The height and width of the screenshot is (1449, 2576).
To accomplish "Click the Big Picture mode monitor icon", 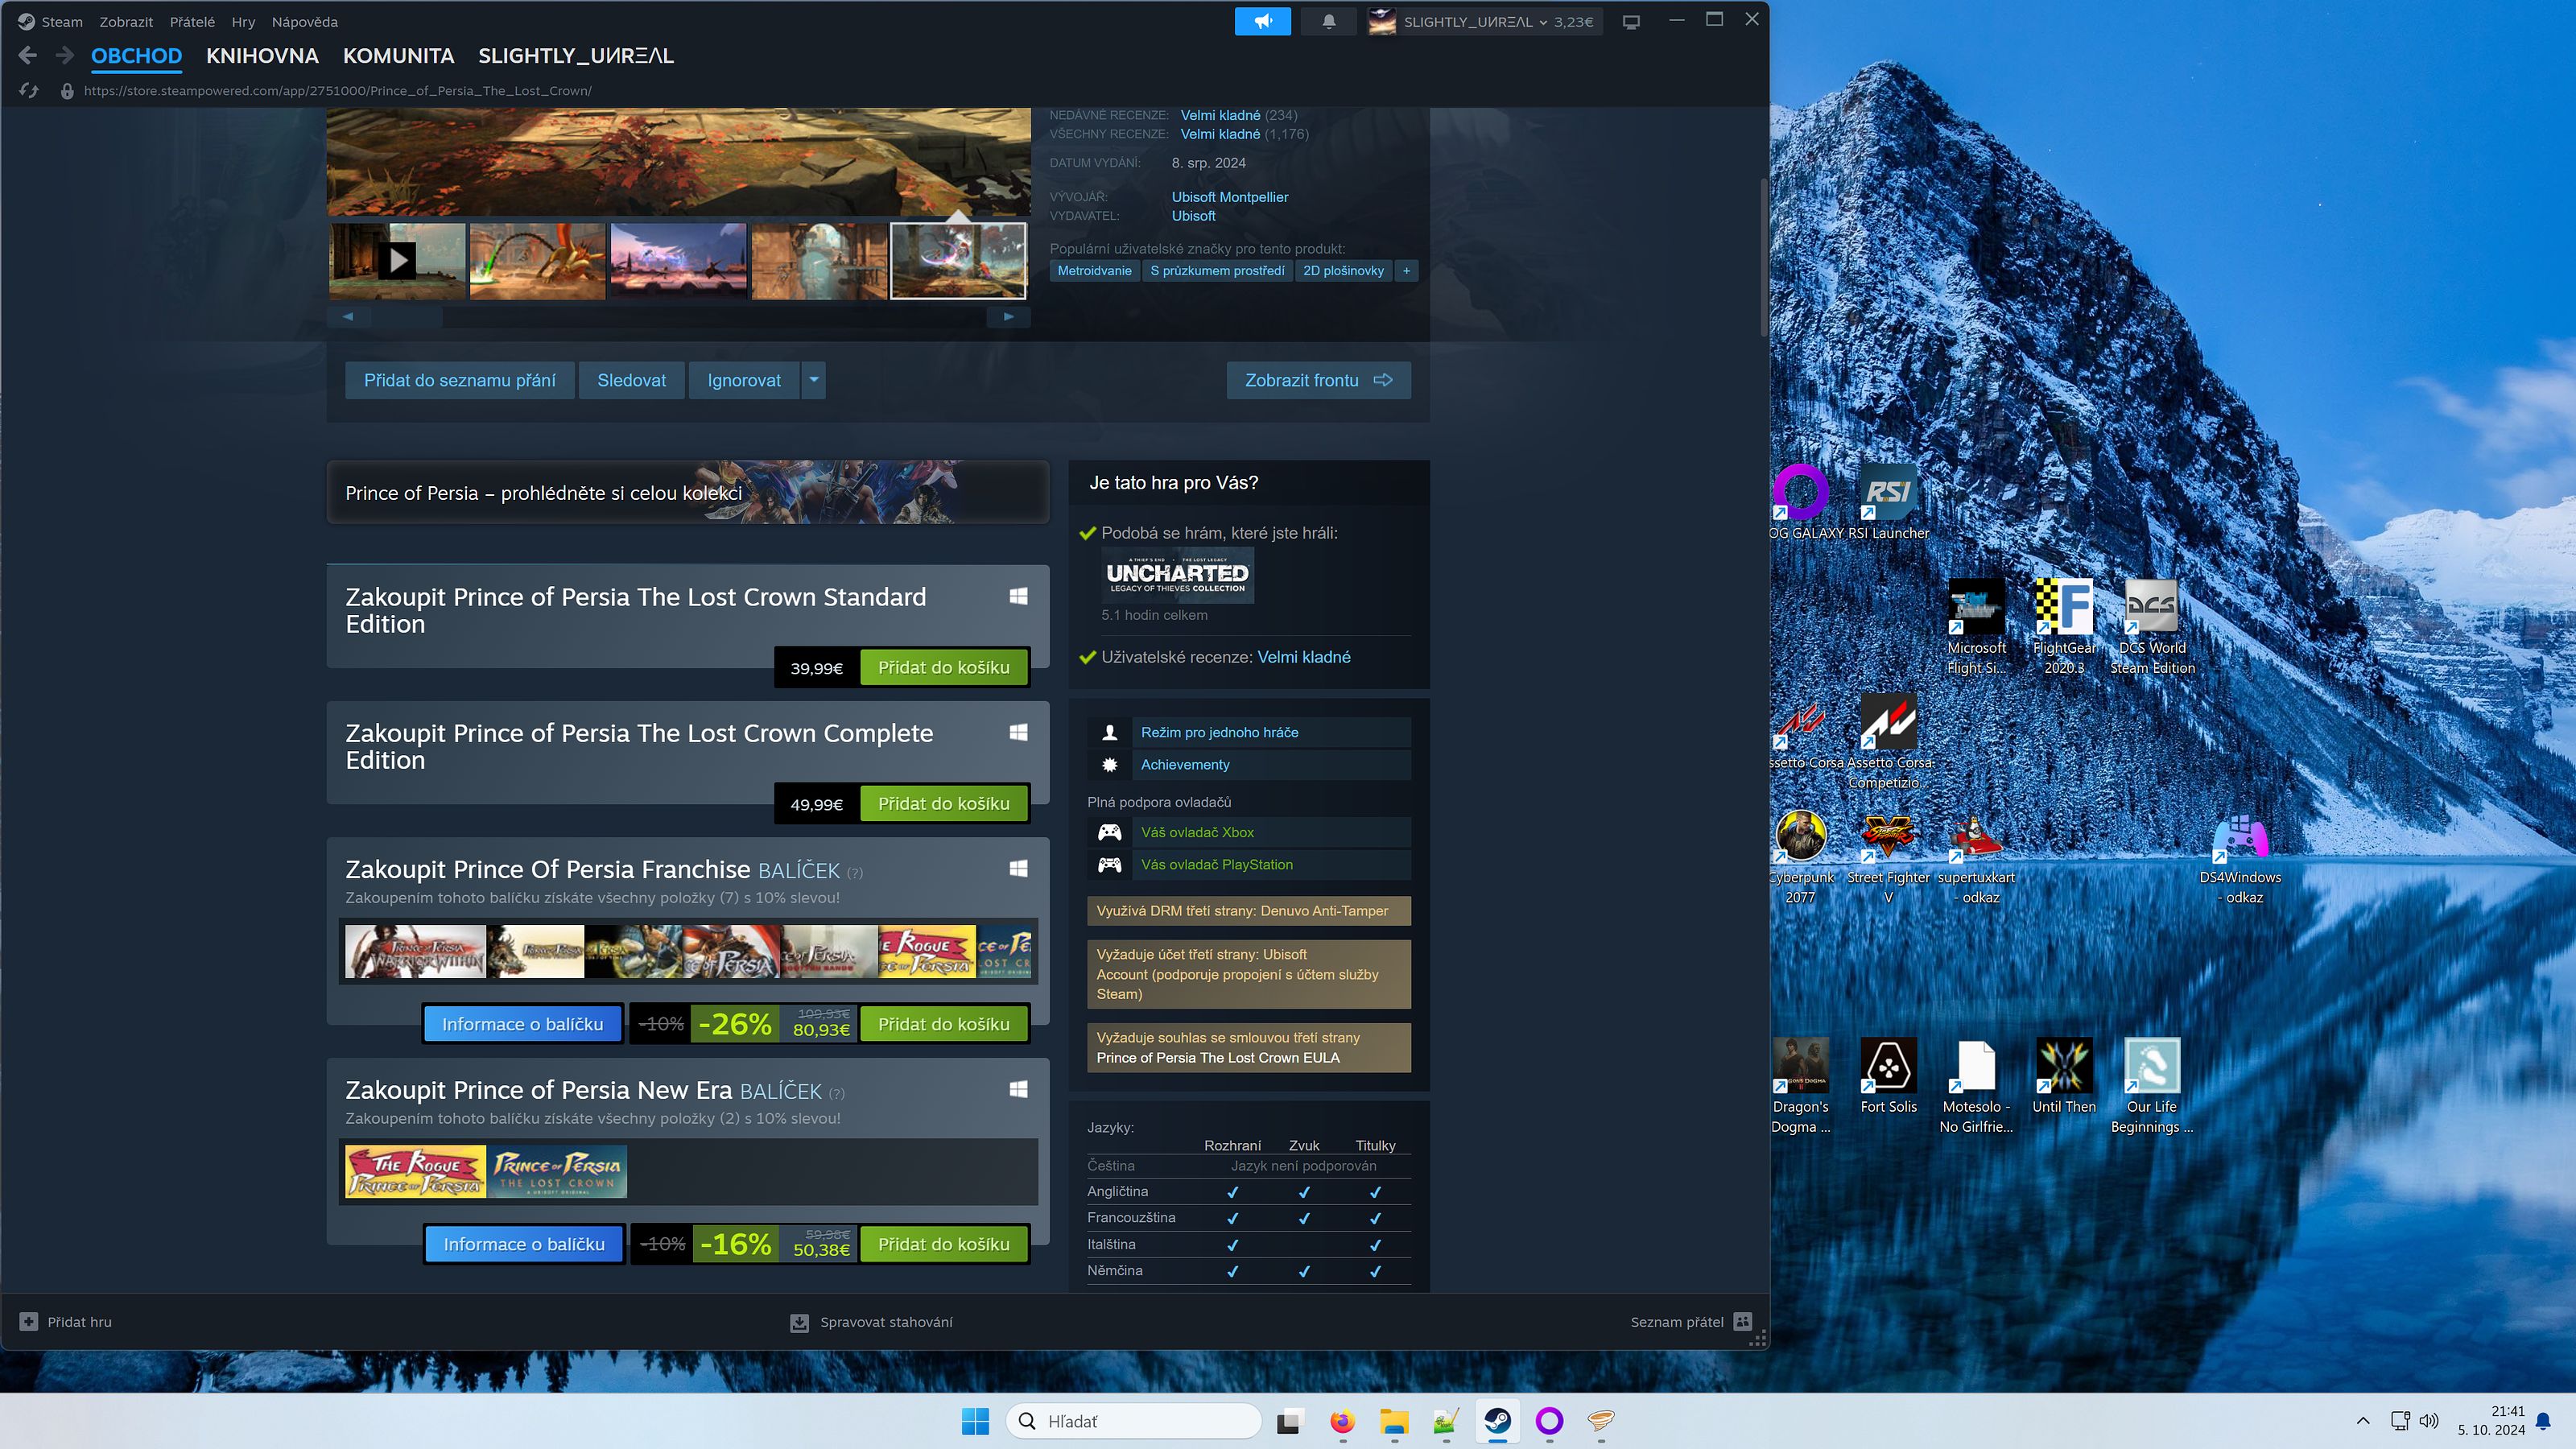I will pyautogui.click(x=1631, y=22).
